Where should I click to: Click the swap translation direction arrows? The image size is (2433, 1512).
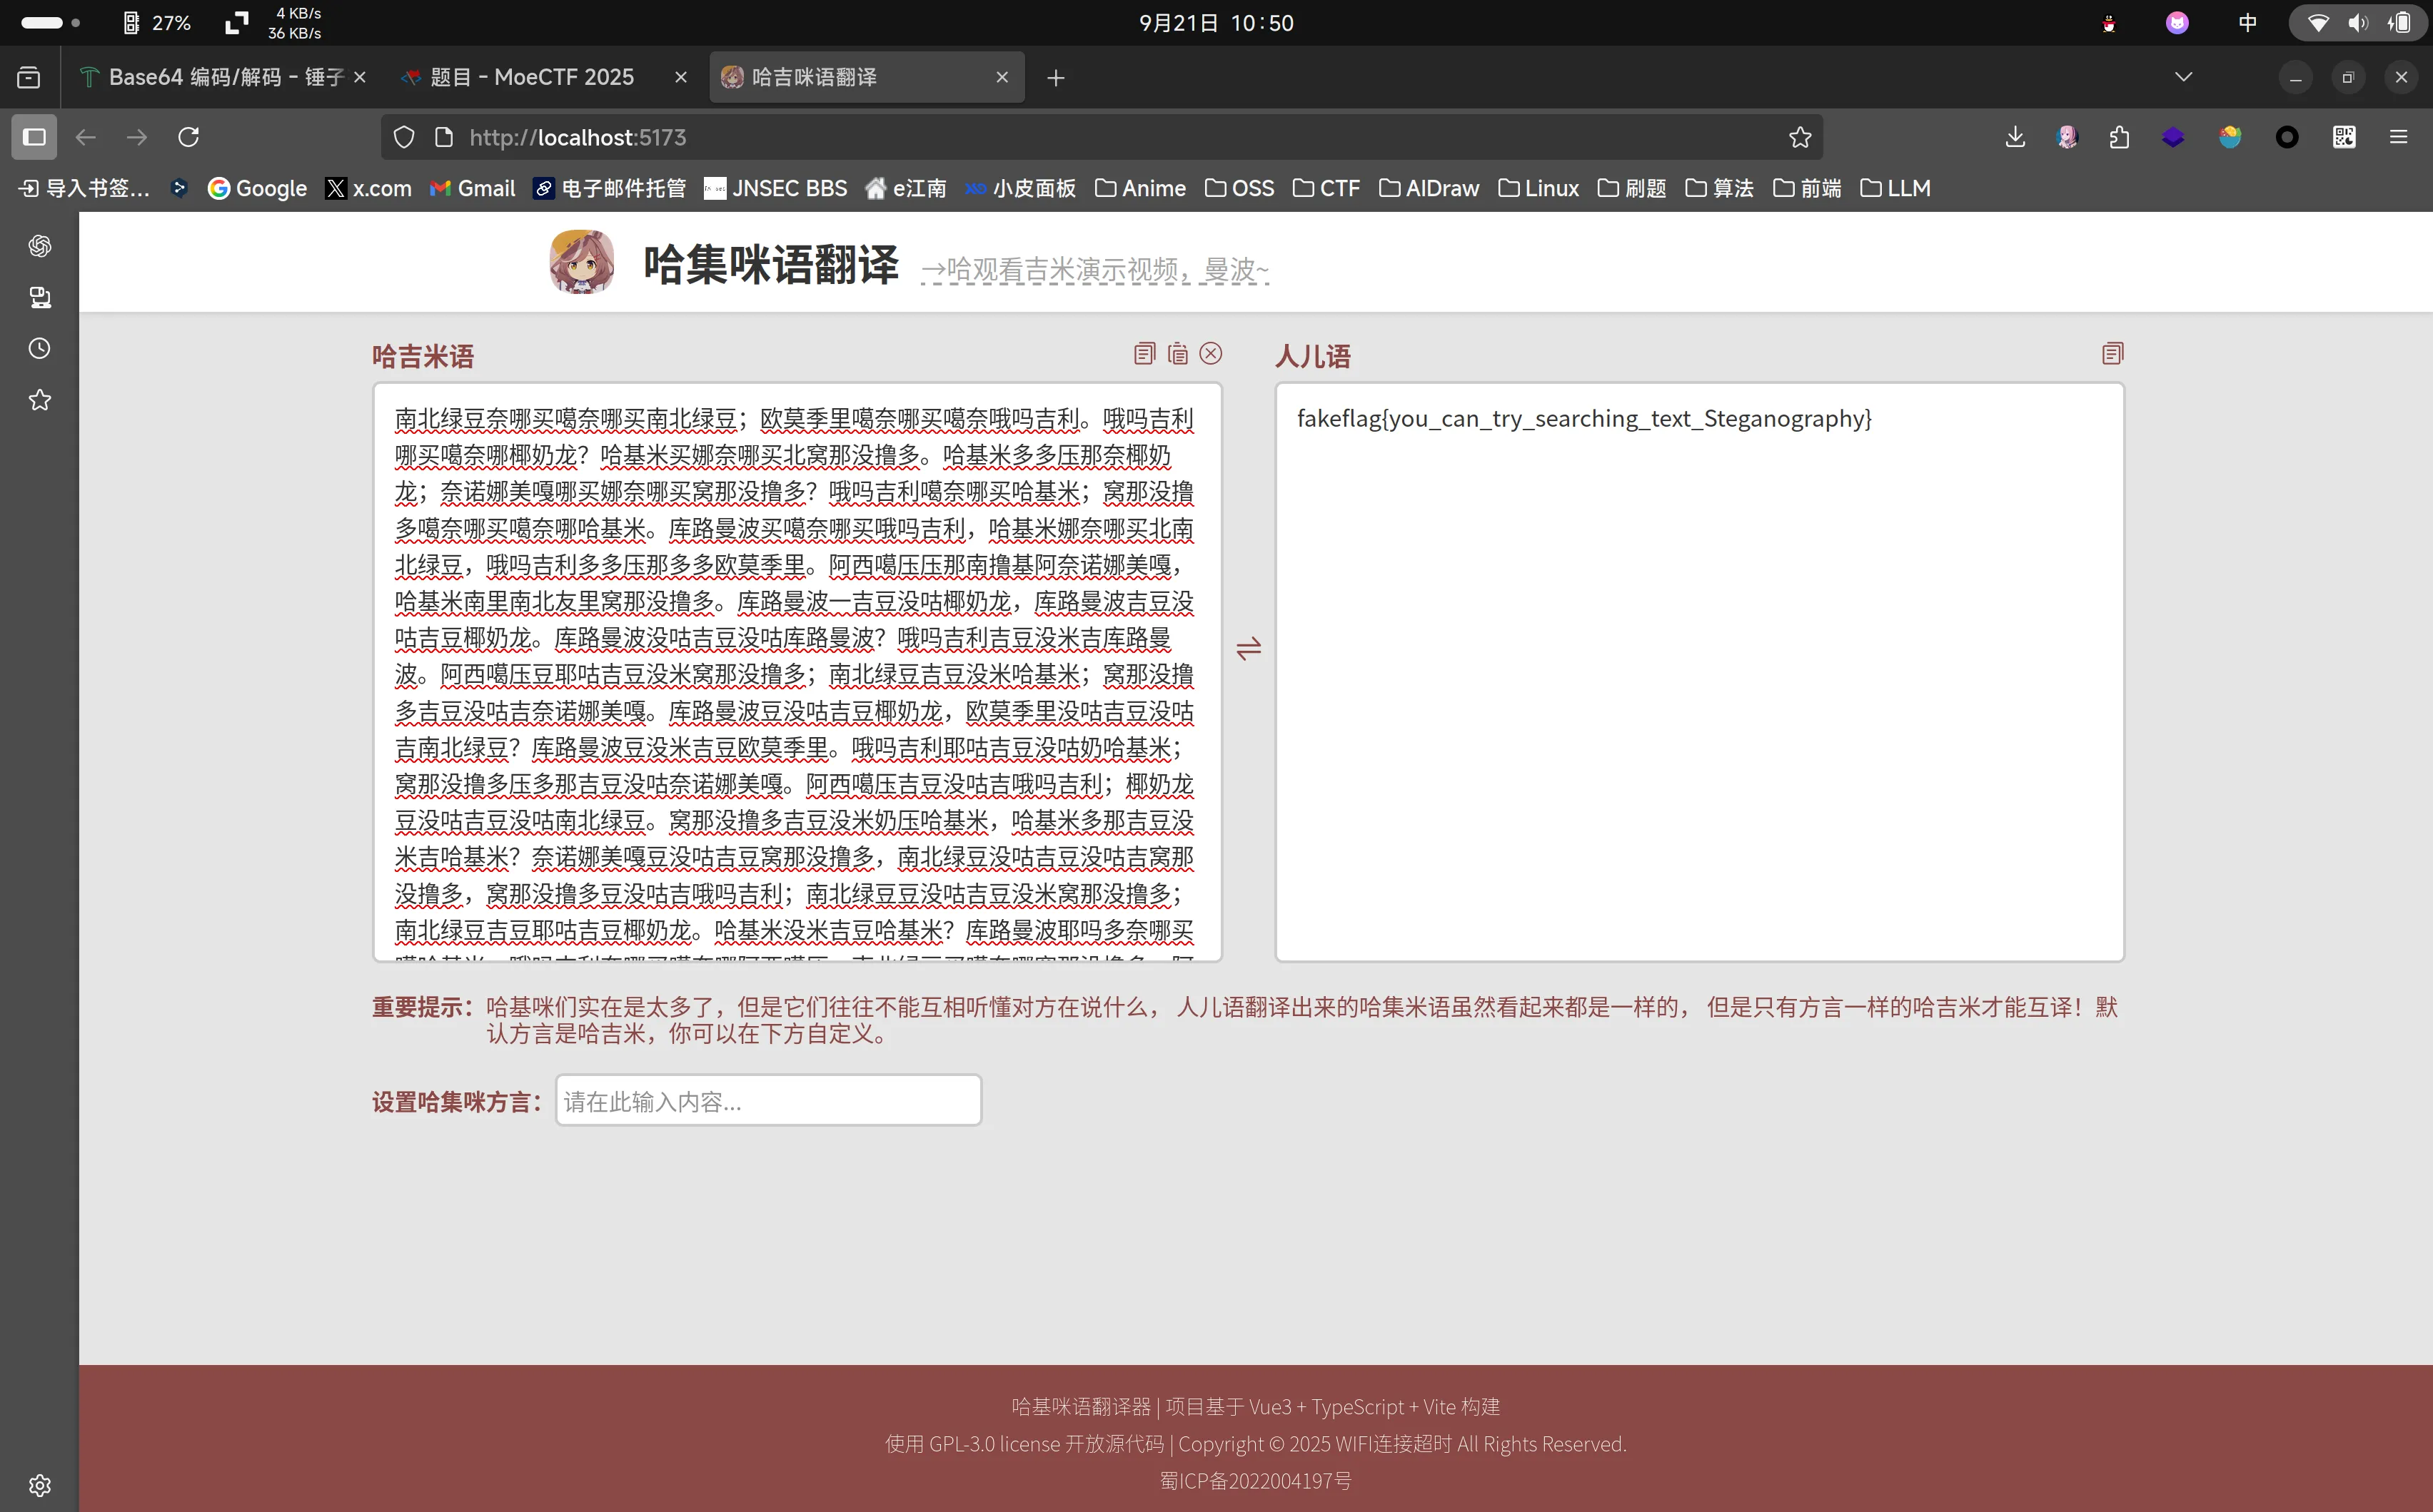[x=1249, y=649]
